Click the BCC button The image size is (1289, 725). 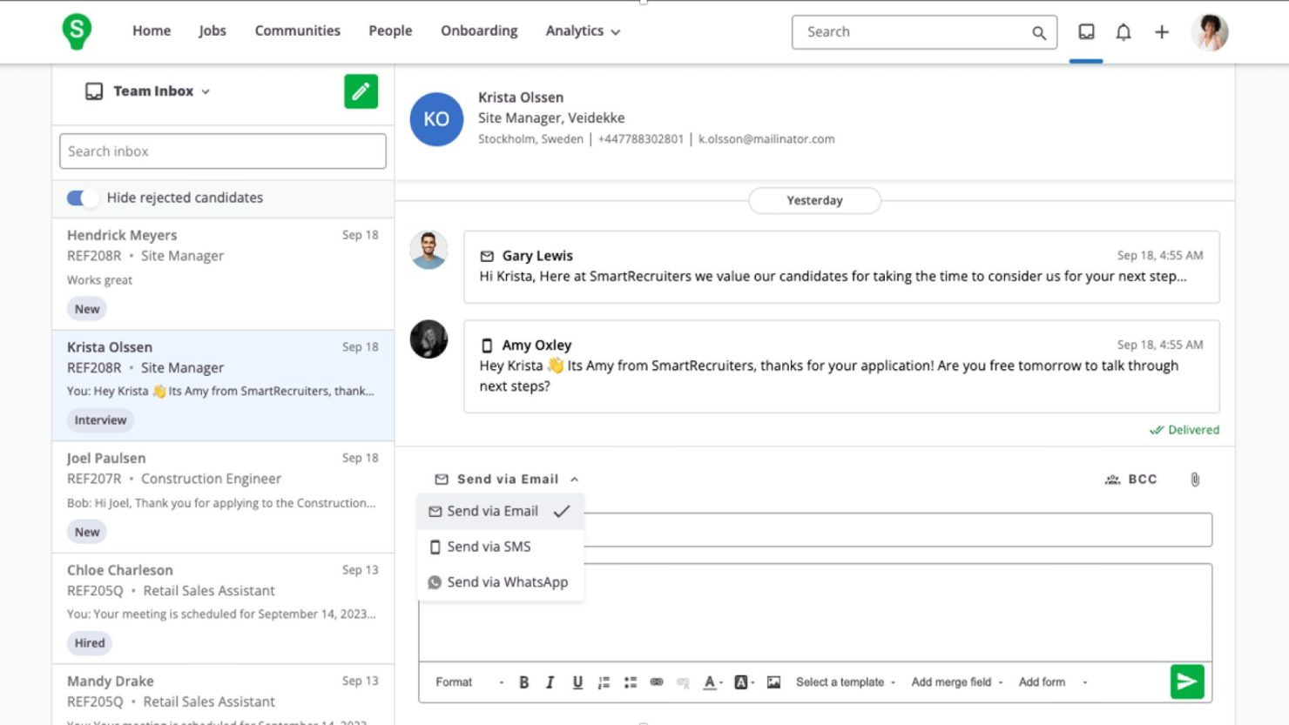tap(1131, 480)
